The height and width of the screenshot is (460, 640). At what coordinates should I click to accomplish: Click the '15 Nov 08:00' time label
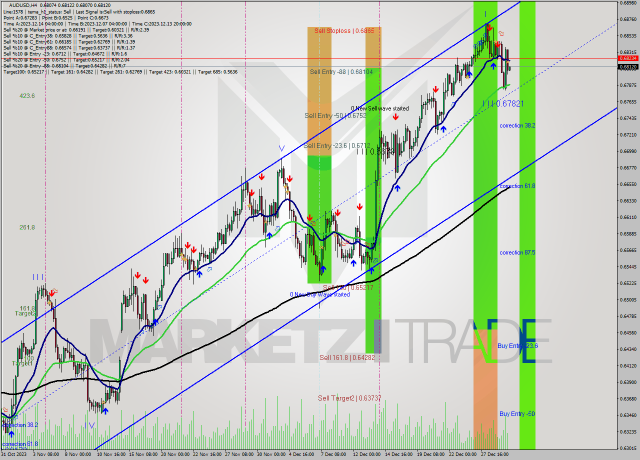[x=143, y=454]
